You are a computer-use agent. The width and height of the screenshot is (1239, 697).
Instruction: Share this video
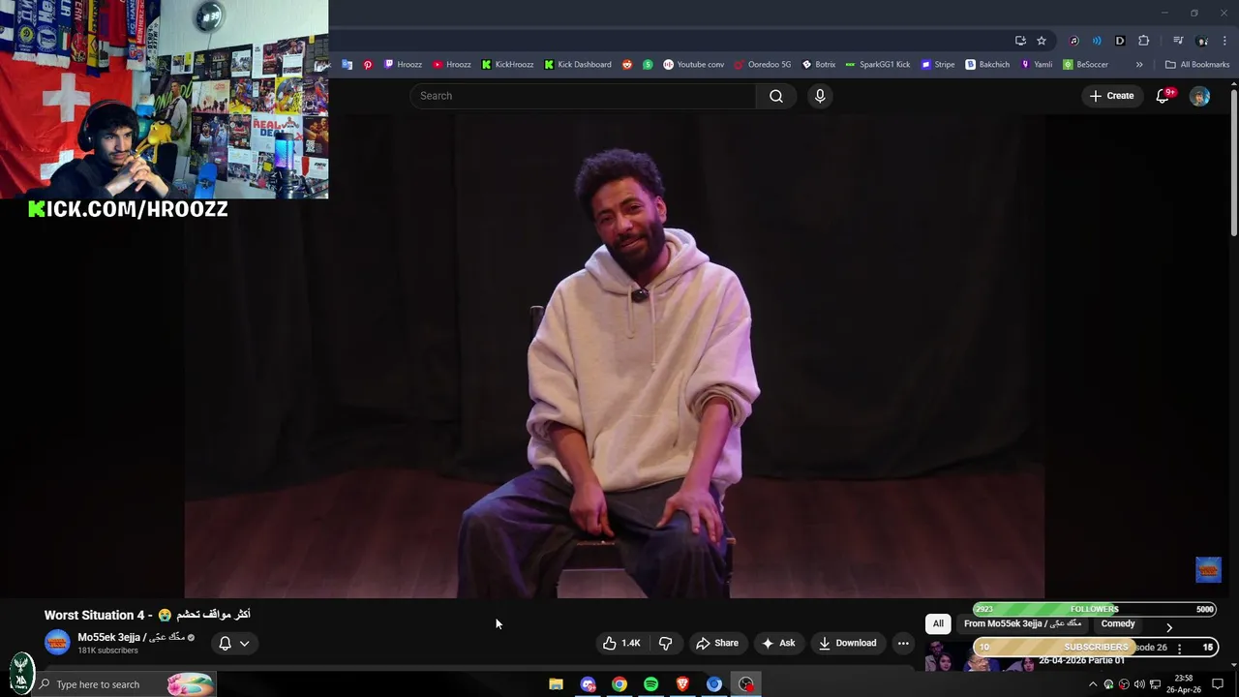tap(717, 643)
